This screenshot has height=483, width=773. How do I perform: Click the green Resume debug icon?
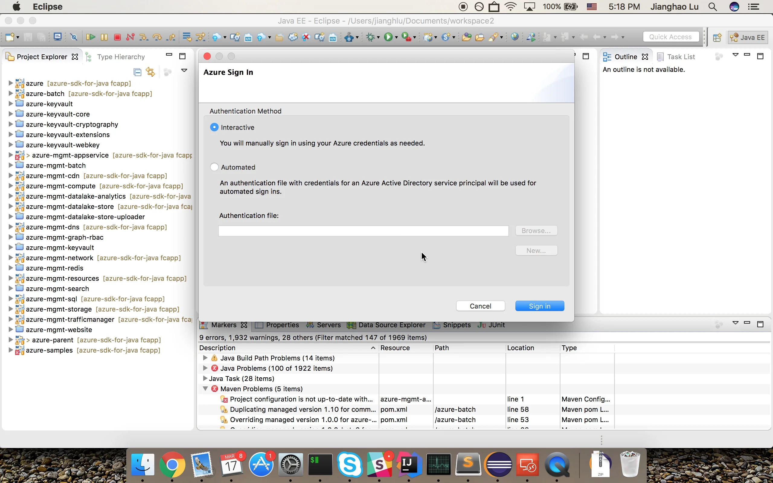pos(90,37)
